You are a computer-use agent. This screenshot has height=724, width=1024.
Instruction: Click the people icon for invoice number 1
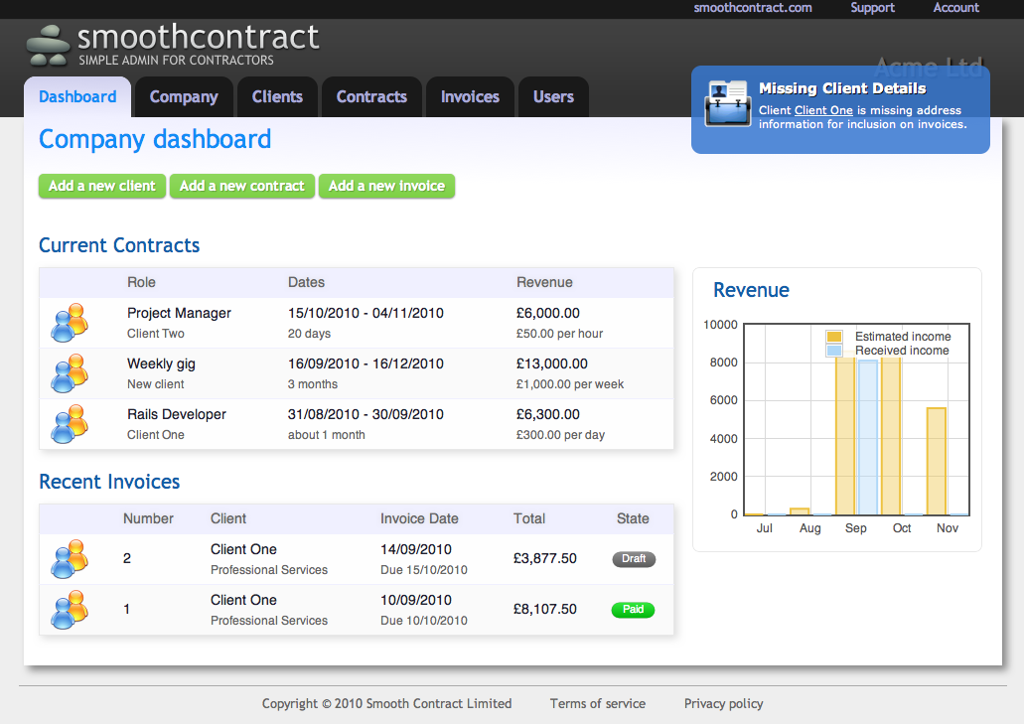[x=70, y=610]
